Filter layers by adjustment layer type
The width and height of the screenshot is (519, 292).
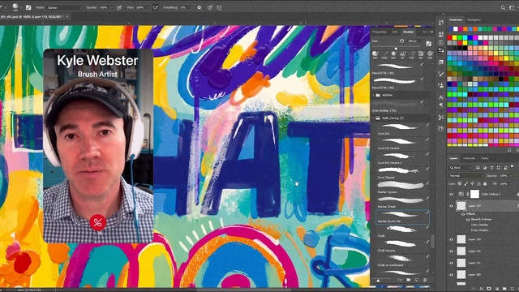point(485,168)
